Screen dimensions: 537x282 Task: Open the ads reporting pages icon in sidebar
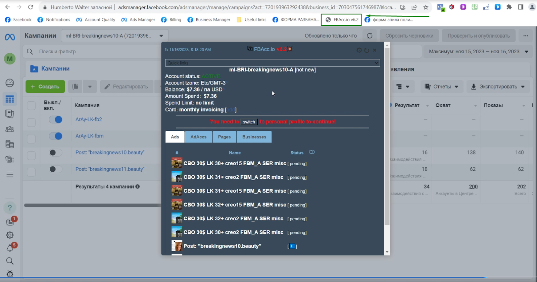[10, 114]
